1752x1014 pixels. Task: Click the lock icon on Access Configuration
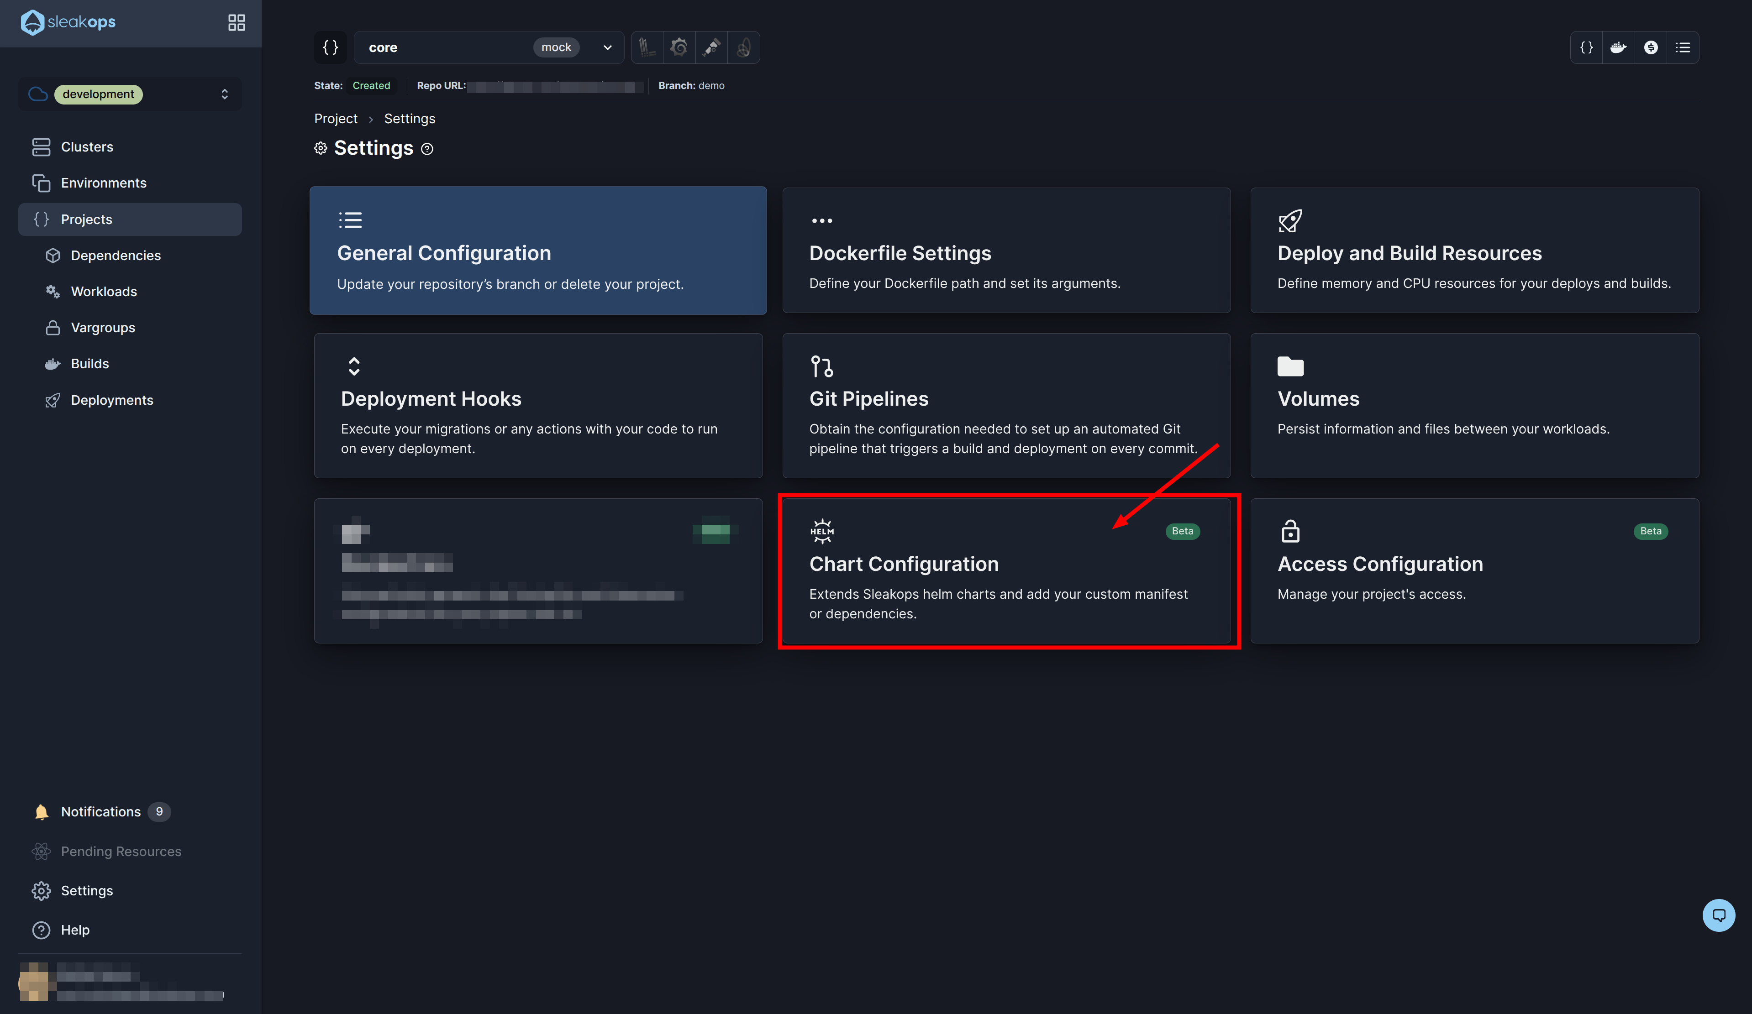pyautogui.click(x=1290, y=532)
